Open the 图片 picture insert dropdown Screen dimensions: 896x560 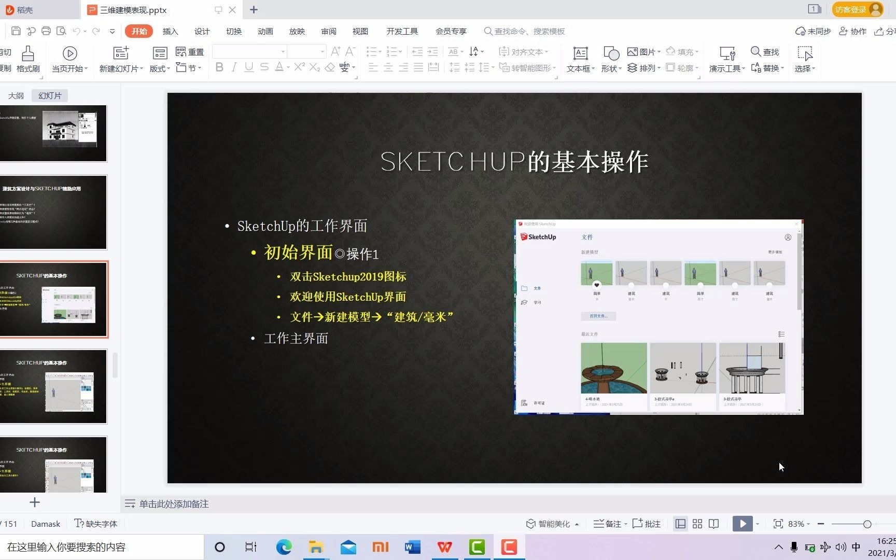pos(644,52)
